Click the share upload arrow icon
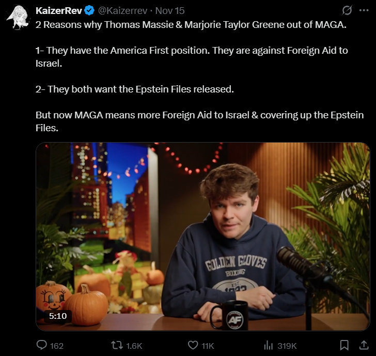376x356 pixels. click(364, 346)
